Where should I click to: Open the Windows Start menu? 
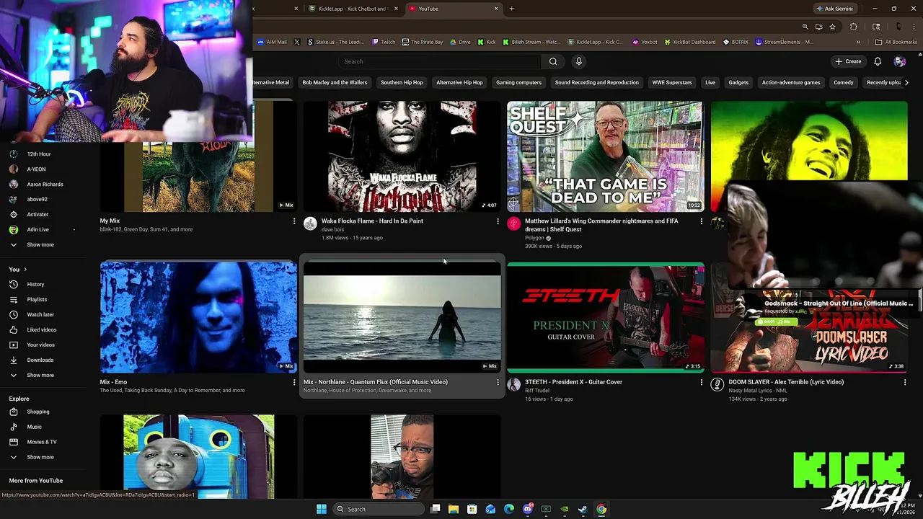point(322,509)
